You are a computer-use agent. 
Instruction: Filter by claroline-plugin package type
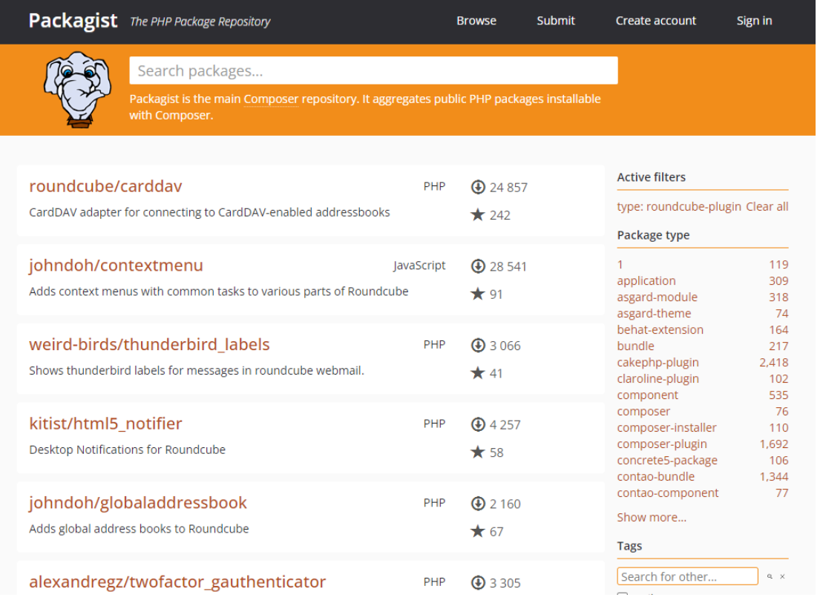[658, 378]
